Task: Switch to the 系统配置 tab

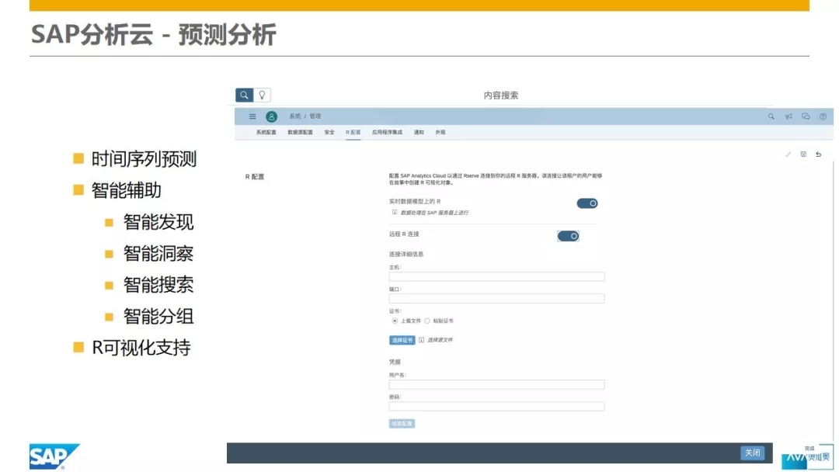Action: coord(266,133)
